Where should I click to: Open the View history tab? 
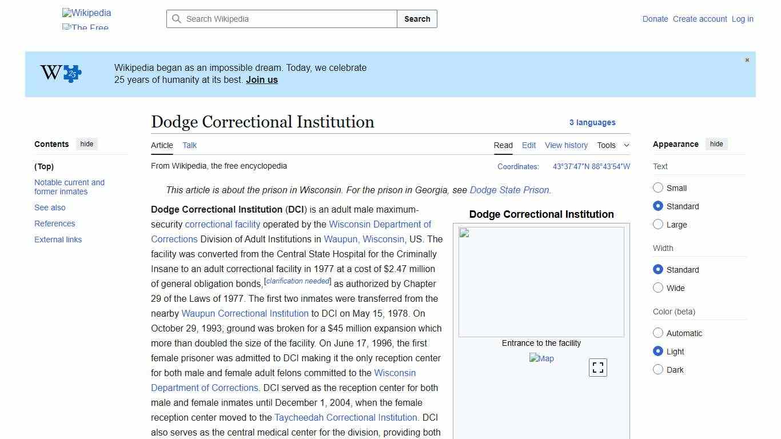(566, 145)
